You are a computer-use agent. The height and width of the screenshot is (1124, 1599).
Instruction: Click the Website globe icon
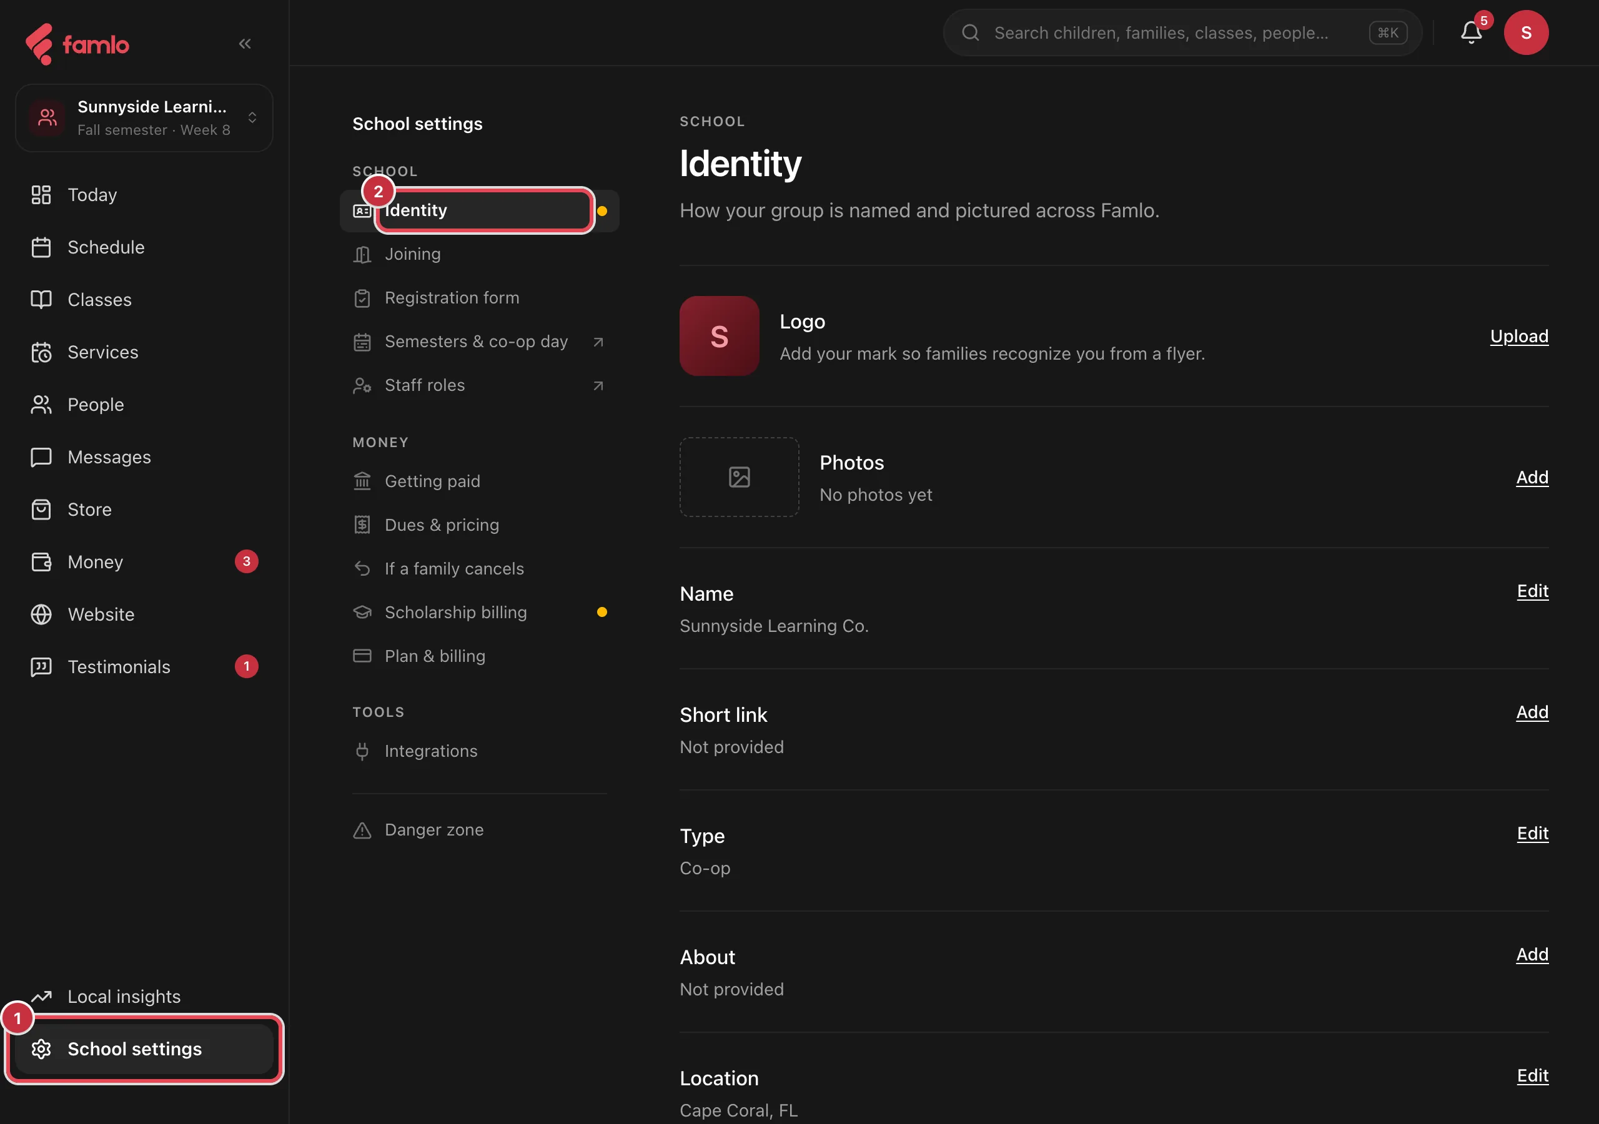41,614
